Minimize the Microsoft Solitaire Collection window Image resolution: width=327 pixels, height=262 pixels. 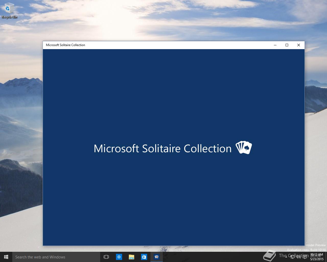click(275, 45)
